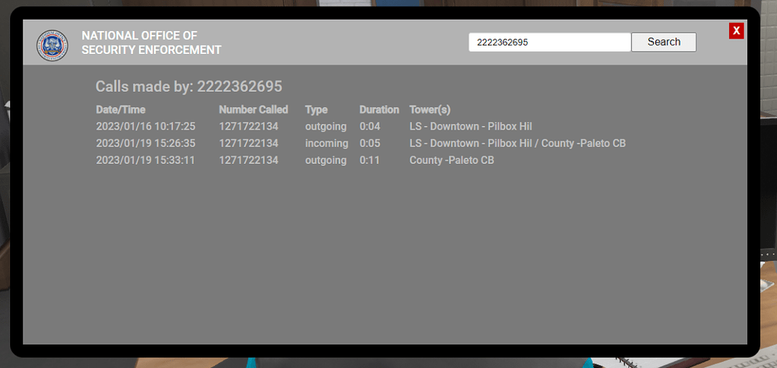Click the Type column header
Image resolution: width=777 pixels, height=368 pixels.
pyautogui.click(x=316, y=109)
